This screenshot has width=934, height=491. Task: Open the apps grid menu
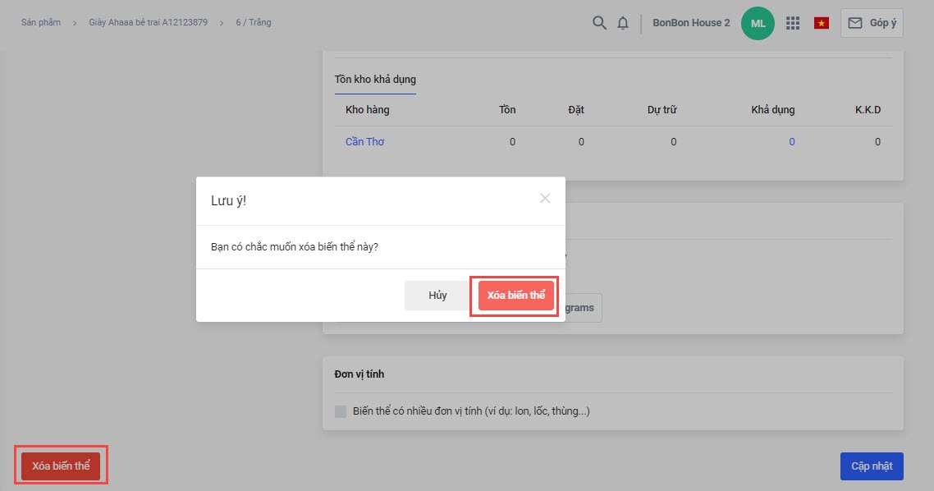pos(792,23)
